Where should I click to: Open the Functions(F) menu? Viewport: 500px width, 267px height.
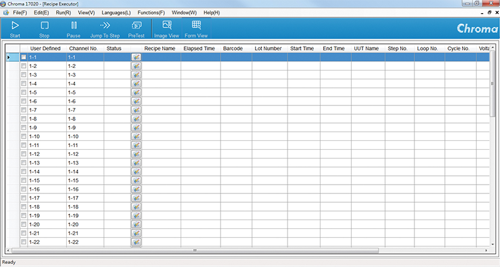point(151,12)
